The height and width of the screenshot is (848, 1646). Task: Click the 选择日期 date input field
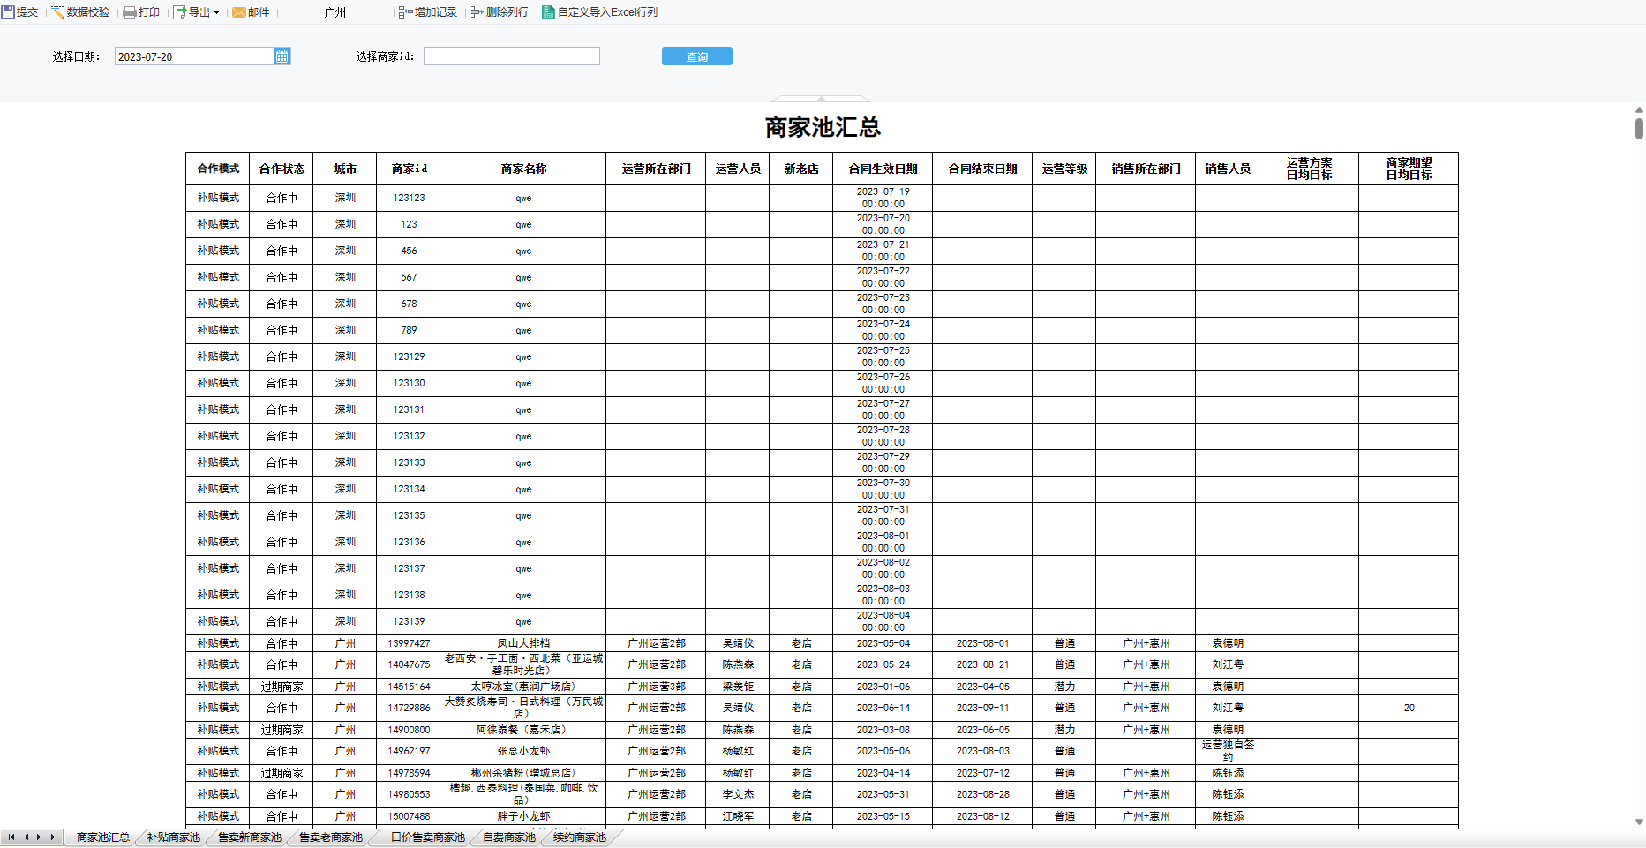194,56
